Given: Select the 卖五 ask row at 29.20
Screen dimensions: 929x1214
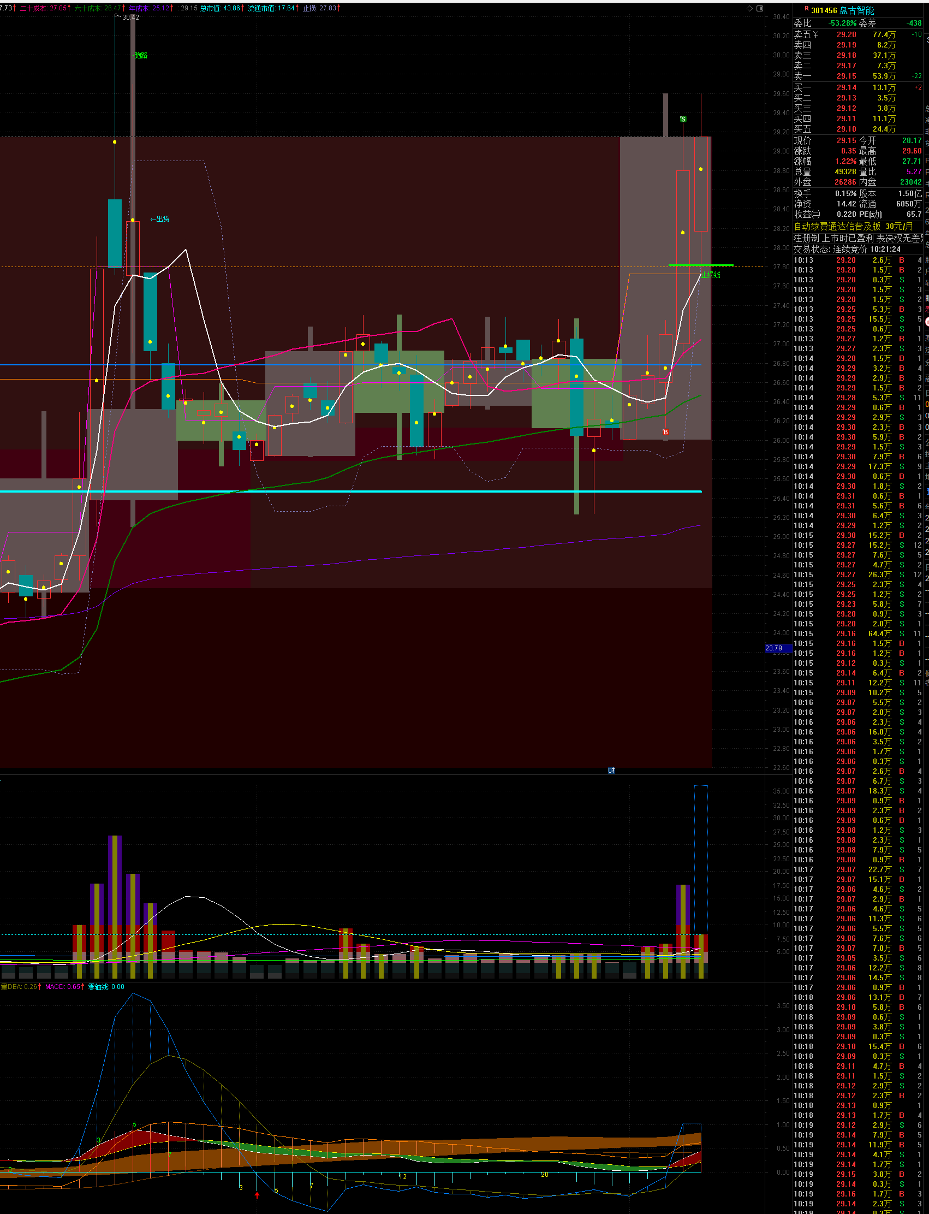Looking at the screenshot, I should (857, 35).
